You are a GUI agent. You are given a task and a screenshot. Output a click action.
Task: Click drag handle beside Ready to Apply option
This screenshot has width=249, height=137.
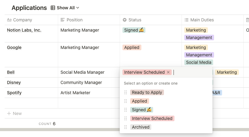(126, 92)
